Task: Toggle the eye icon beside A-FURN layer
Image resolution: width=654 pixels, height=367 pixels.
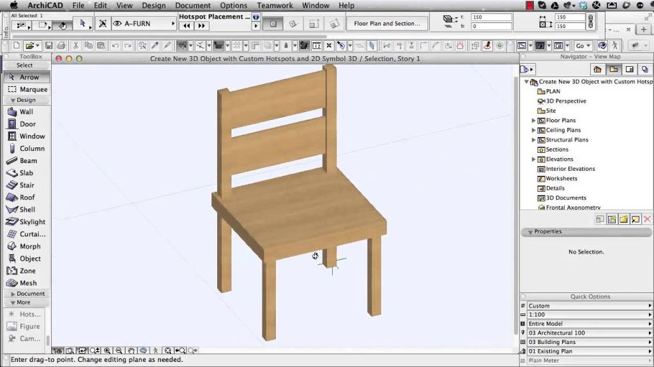Action: coord(116,23)
